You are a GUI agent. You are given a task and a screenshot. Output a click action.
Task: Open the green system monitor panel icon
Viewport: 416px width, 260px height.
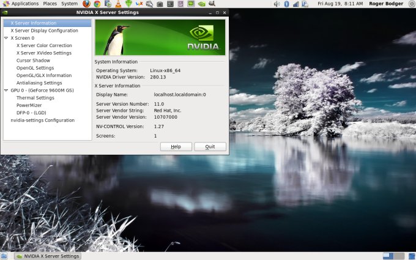pos(191,4)
